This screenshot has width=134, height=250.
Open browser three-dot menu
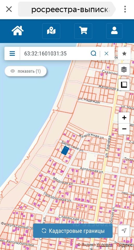click(x=125, y=9)
